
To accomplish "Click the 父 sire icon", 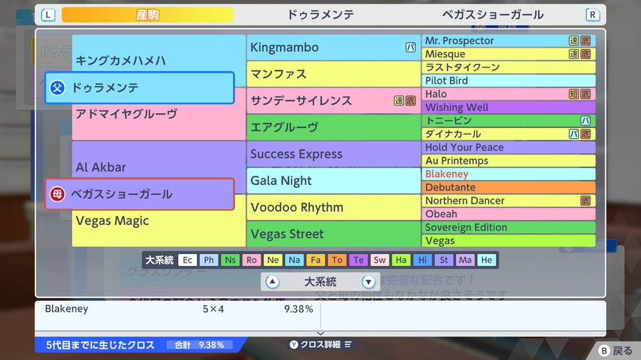I will [57, 88].
